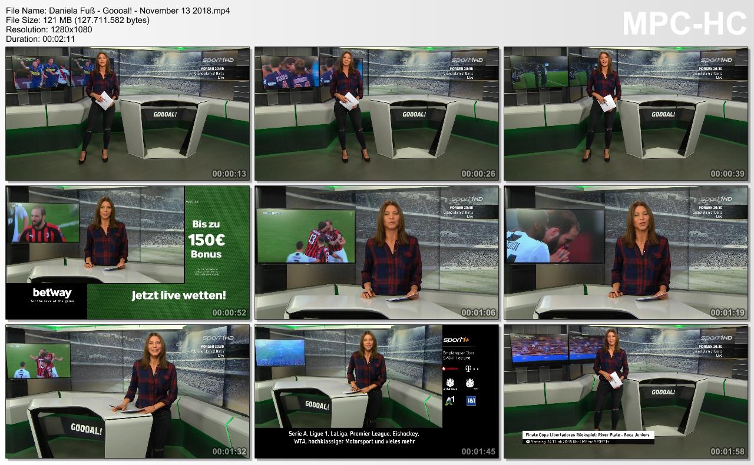Click the 'Serie A, Ligue 1, LaLiga' caption
The width and height of the screenshot is (754, 465).
point(353,437)
